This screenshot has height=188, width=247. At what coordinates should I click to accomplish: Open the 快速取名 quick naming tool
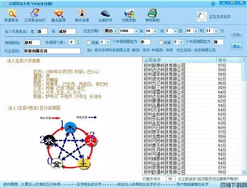click(12, 16)
